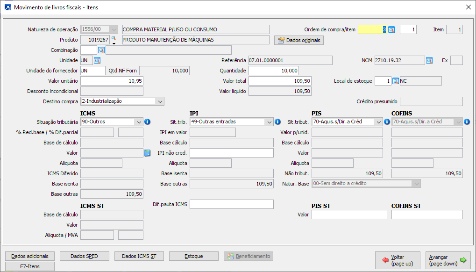
Task: Open the Combinação lookup icon
Action: [101, 50]
